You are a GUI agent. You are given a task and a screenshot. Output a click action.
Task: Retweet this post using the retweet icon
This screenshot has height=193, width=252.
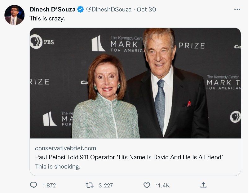pos(89,185)
